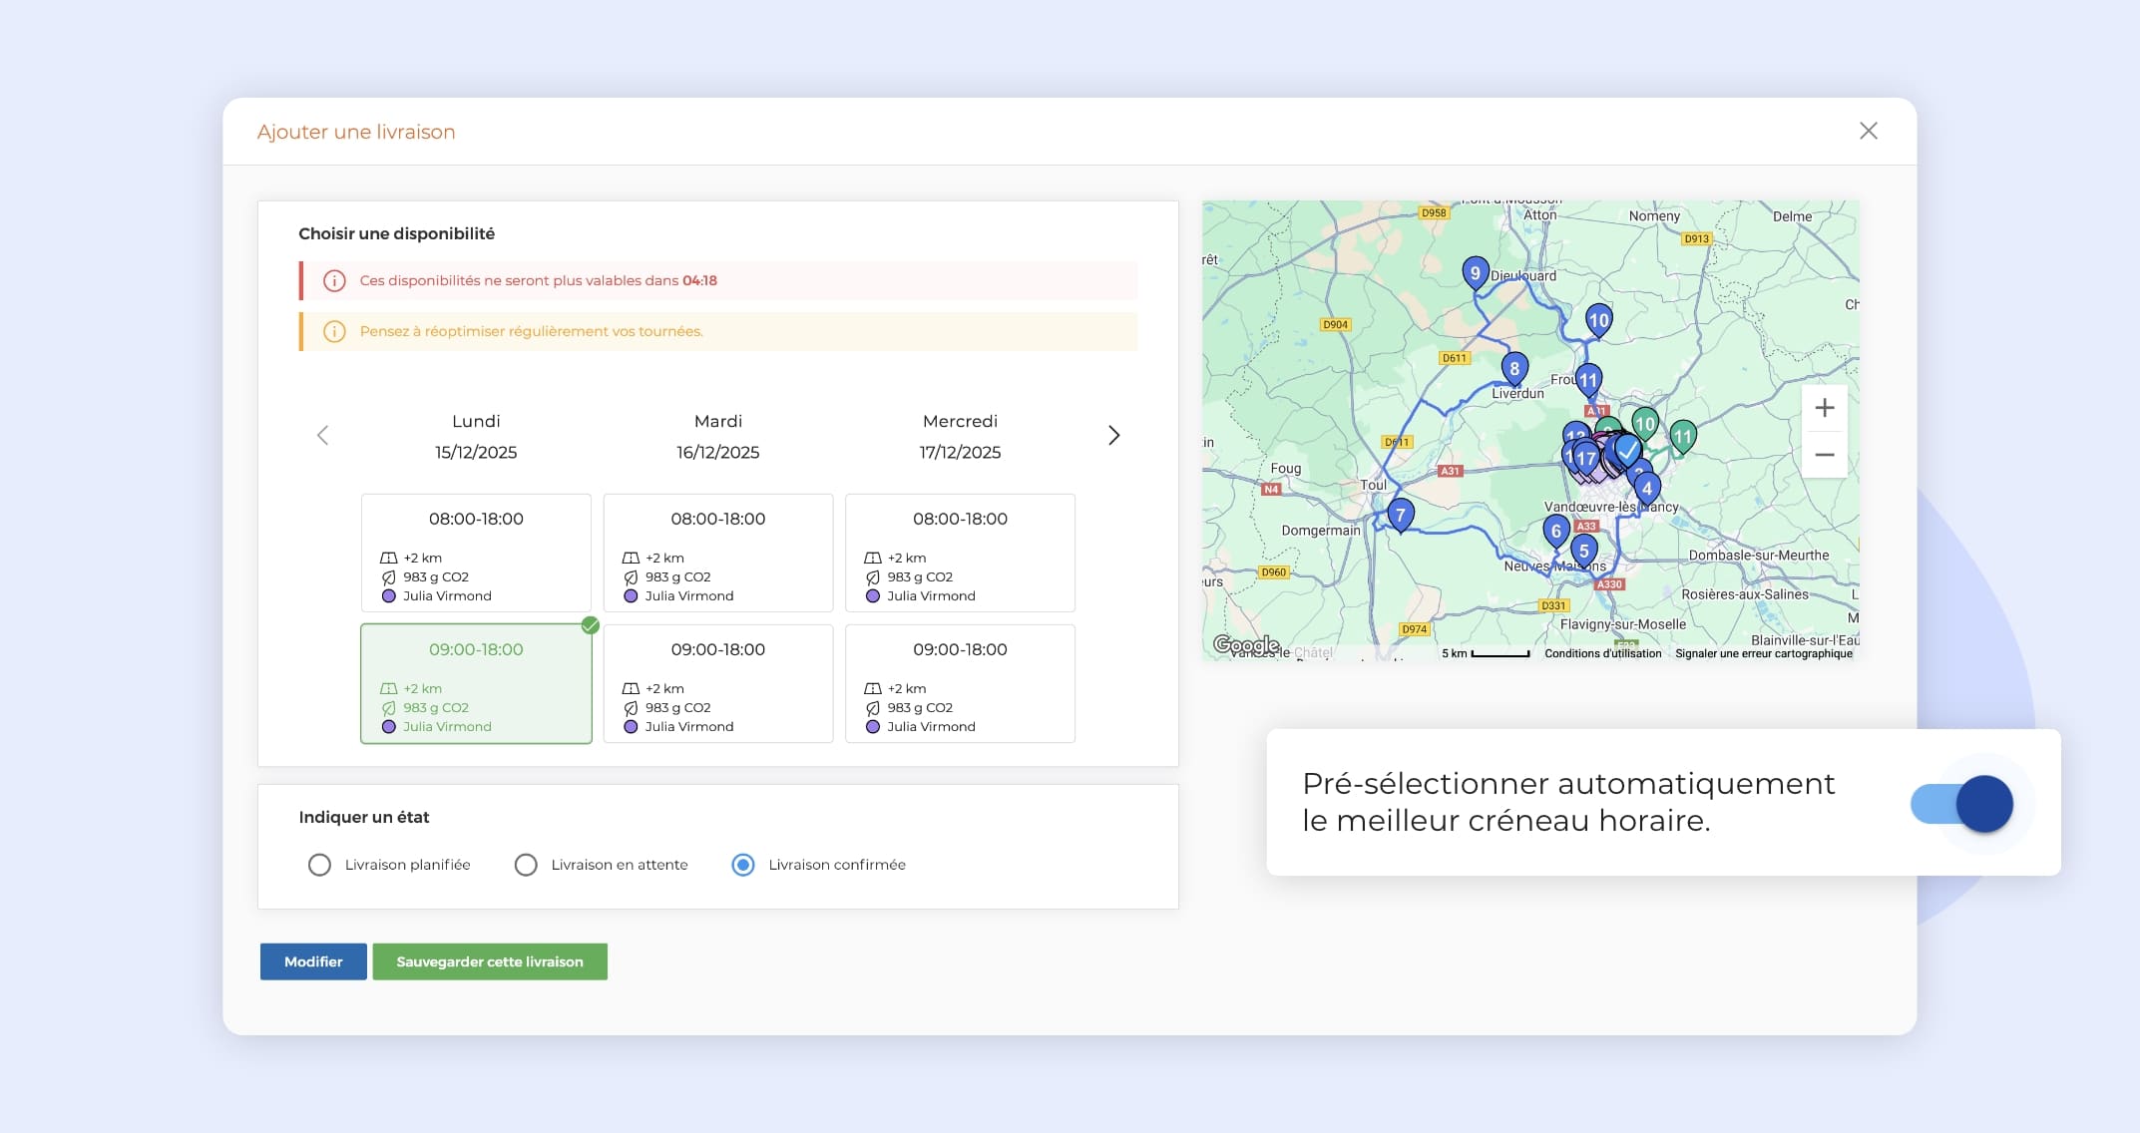Choose Mercredi 09:00-18:00 time slot
Screen dimensions: 2140x1133
click(x=959, y=683)
